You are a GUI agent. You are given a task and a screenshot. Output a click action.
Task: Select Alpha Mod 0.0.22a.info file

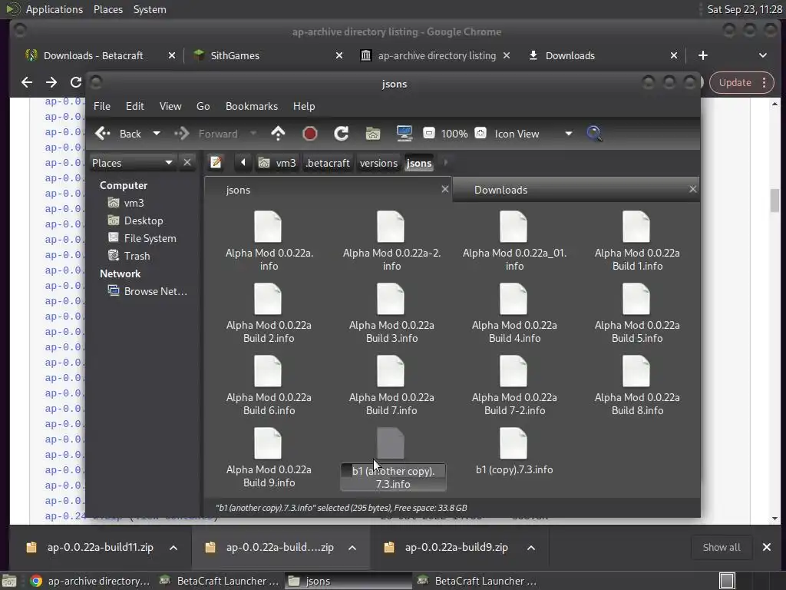pyautogui.click(x=269, y=241)
